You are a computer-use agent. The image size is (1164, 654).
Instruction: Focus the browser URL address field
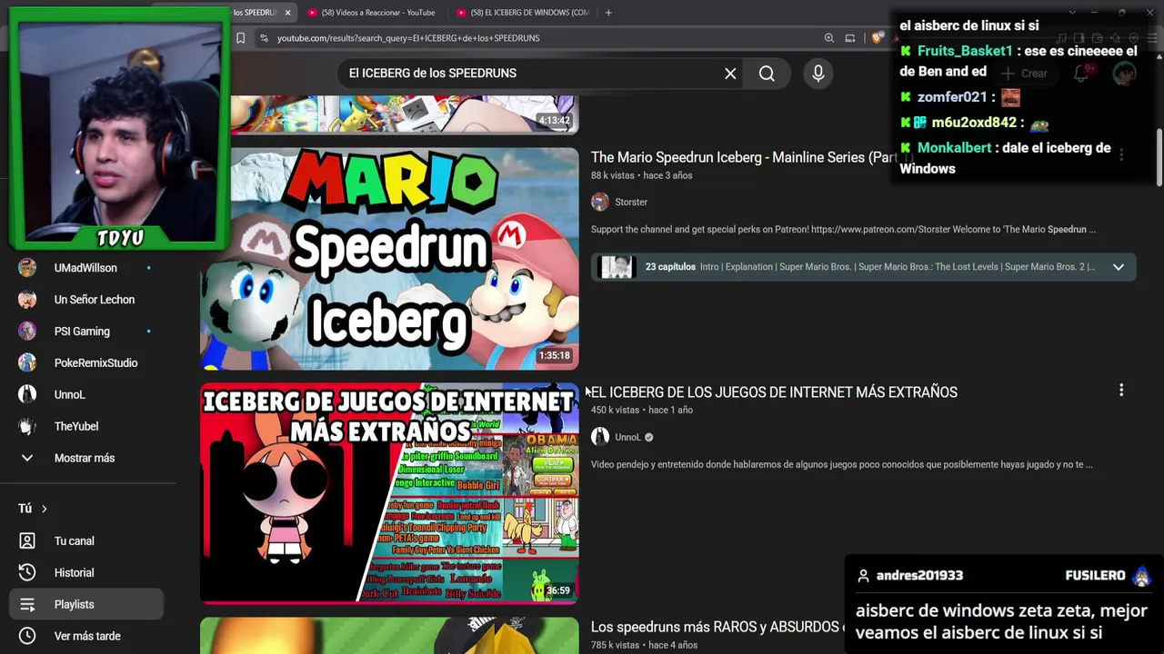(x=546, y=38)
